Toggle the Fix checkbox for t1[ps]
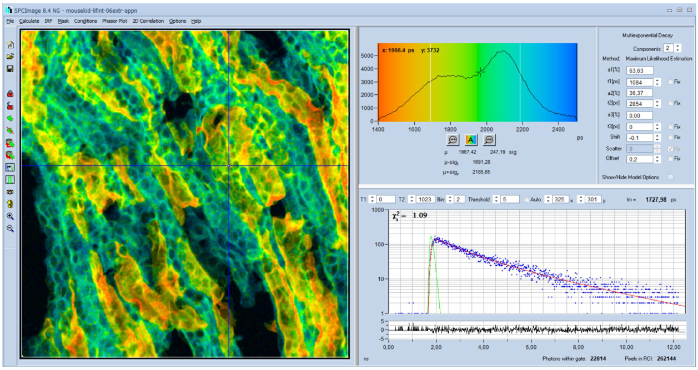The width and height of the screenshot is (698, 370). (670, 82)
